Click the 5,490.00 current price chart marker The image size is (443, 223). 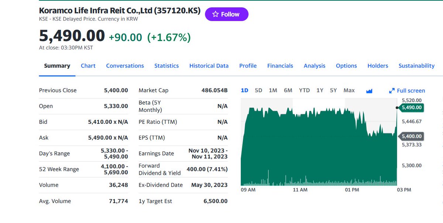(x=411, y=107)
